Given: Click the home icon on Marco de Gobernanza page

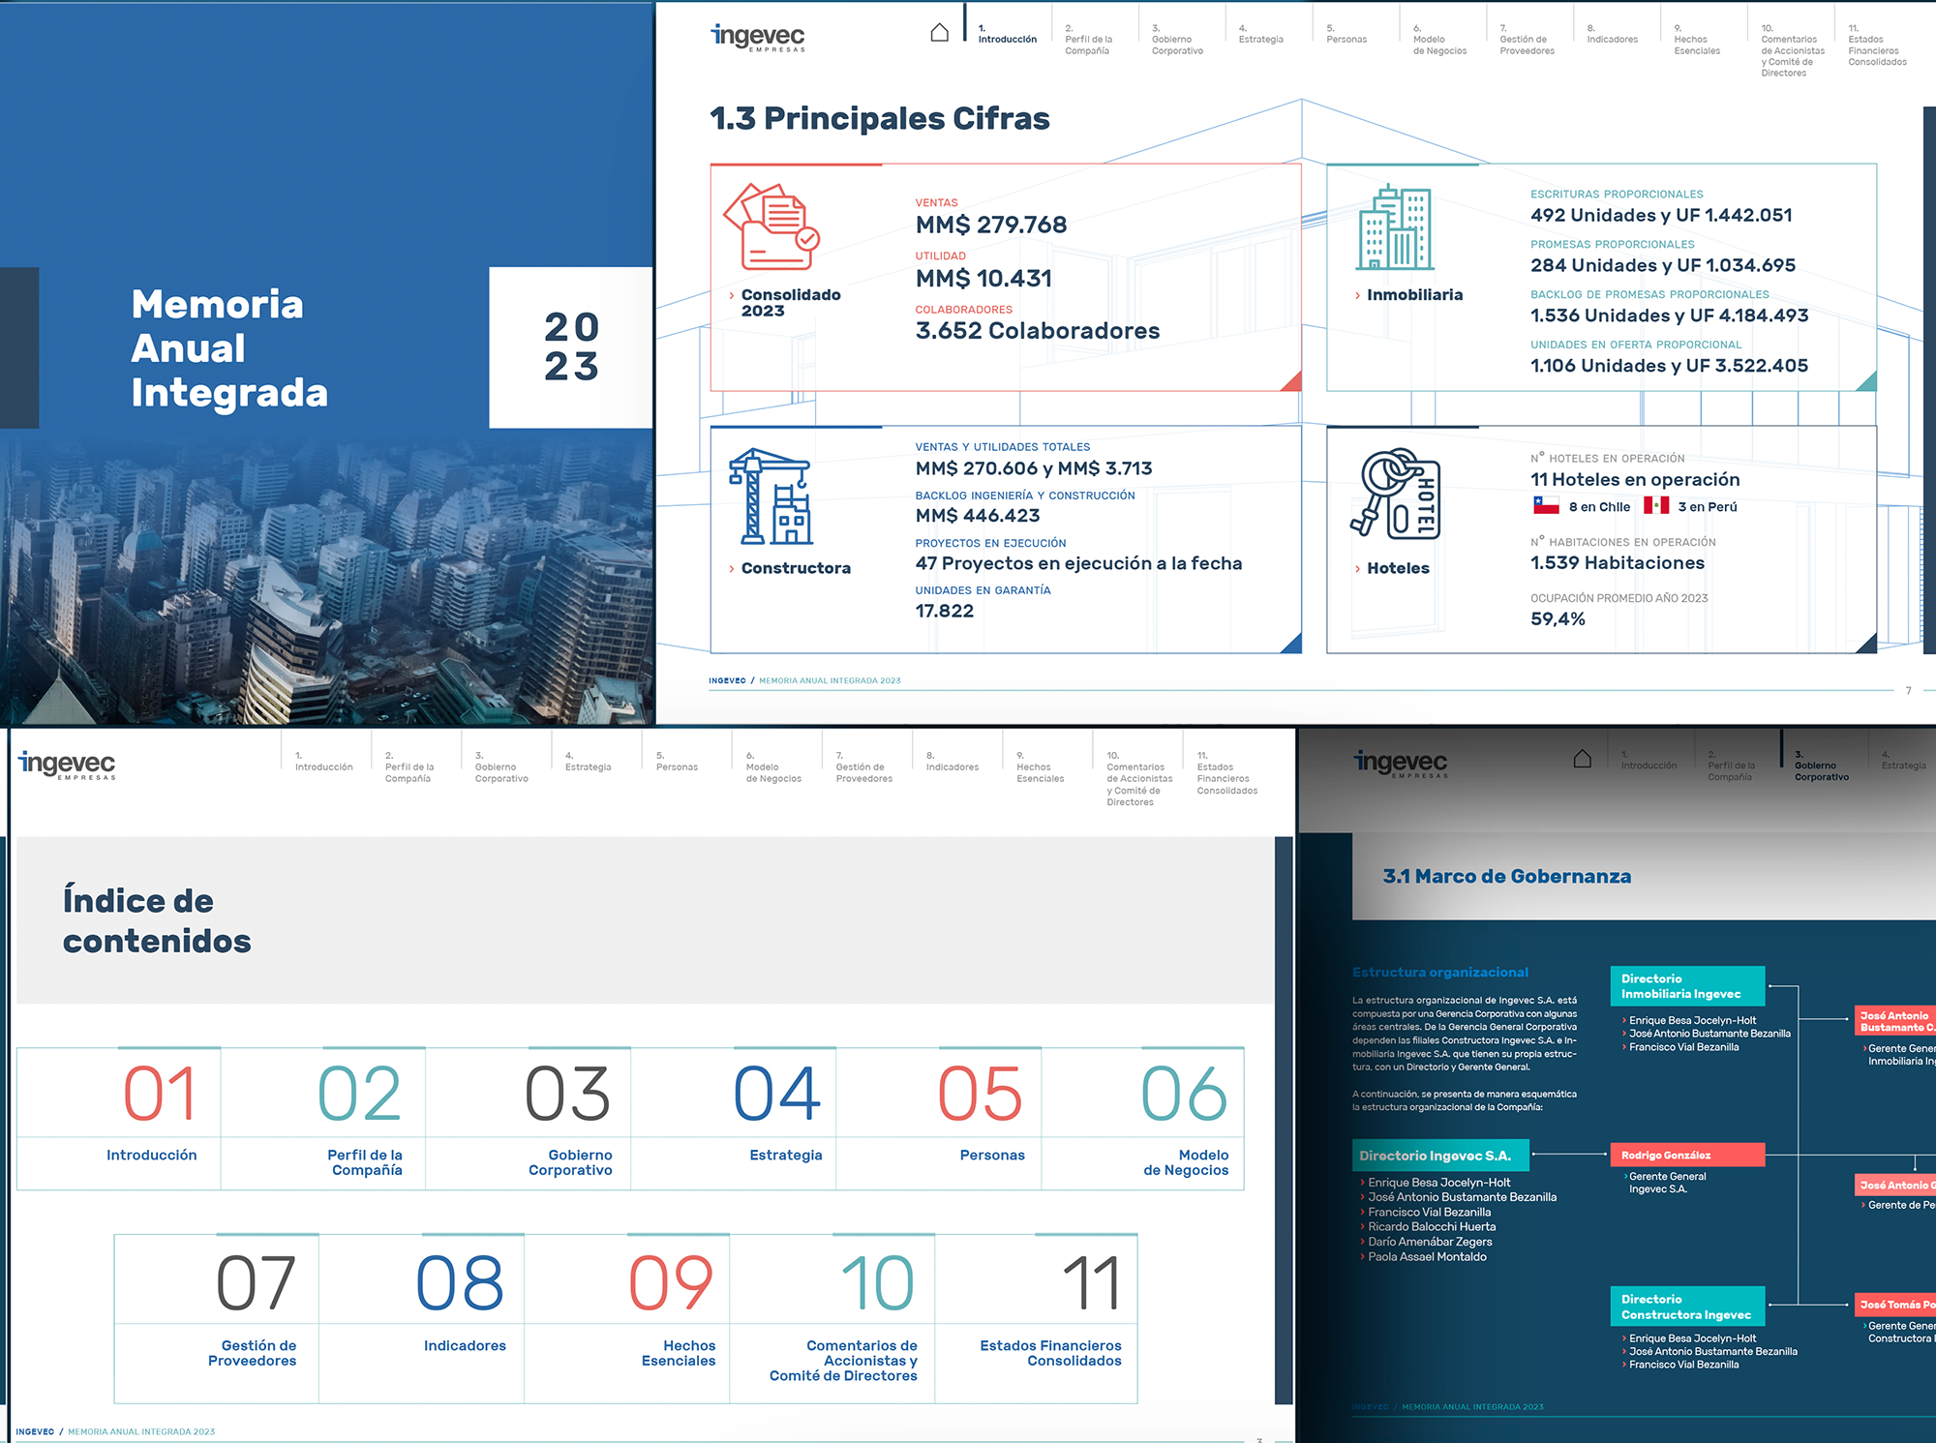Looking at the screenshot, I should pyautogui.click(x=1583, y=759).
